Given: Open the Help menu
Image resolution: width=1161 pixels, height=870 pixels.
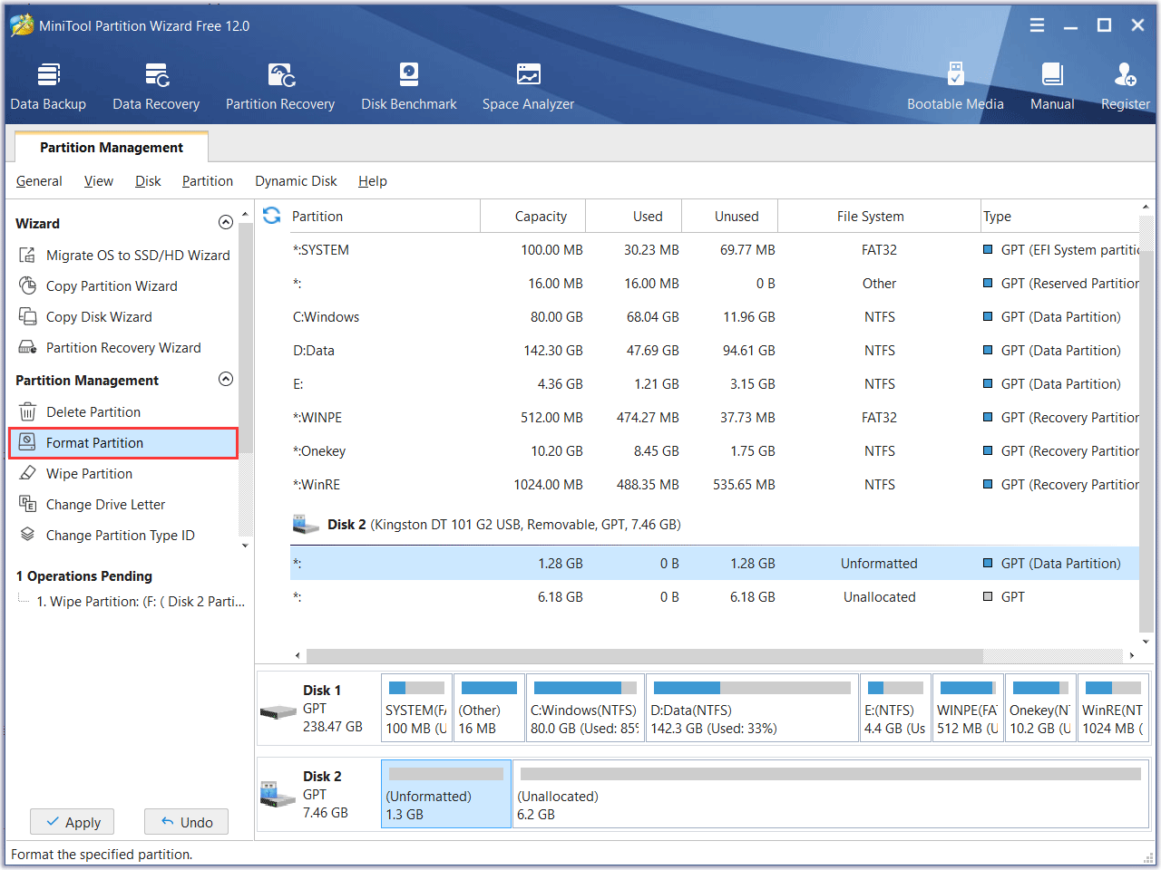Looking at the screenshot, I should 373,181.
